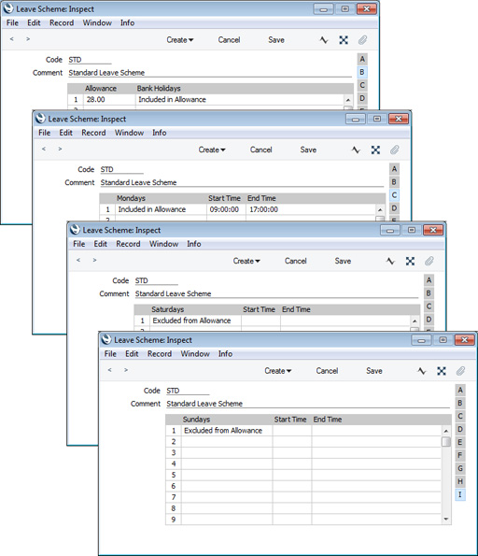
Task: Click paperclip attachments icon in topmost window
Action: click(362, 40)
